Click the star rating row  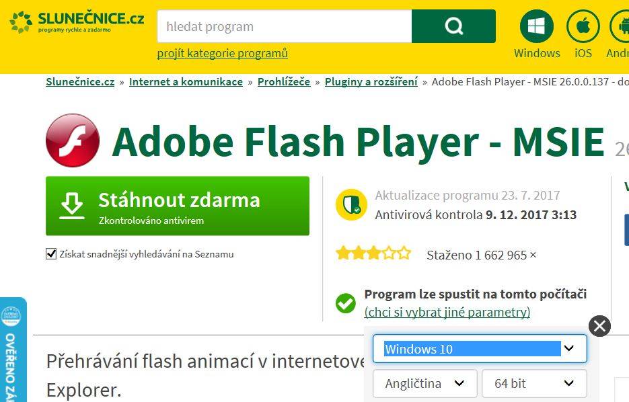[x=373, y=253]
